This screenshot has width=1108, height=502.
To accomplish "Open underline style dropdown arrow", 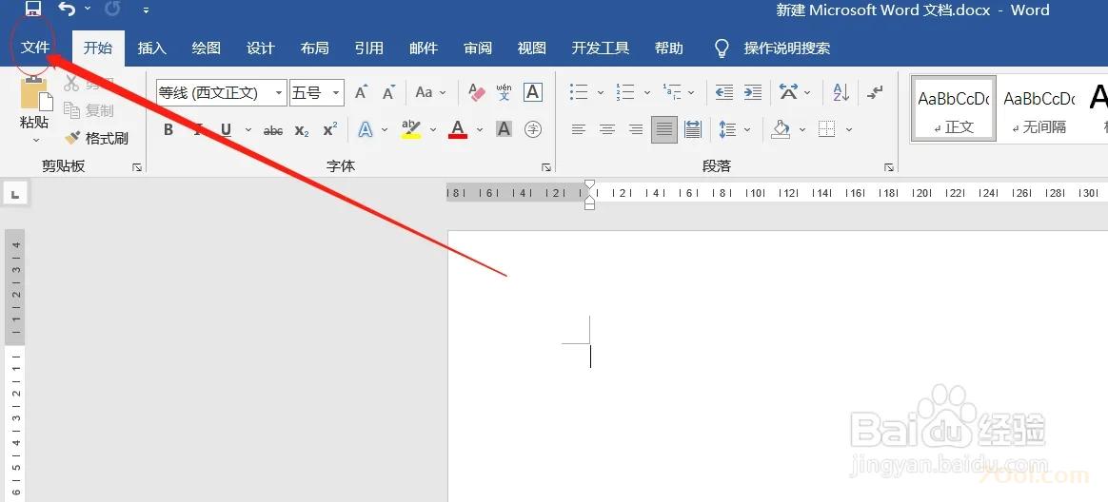I will [x=248, y=130].
